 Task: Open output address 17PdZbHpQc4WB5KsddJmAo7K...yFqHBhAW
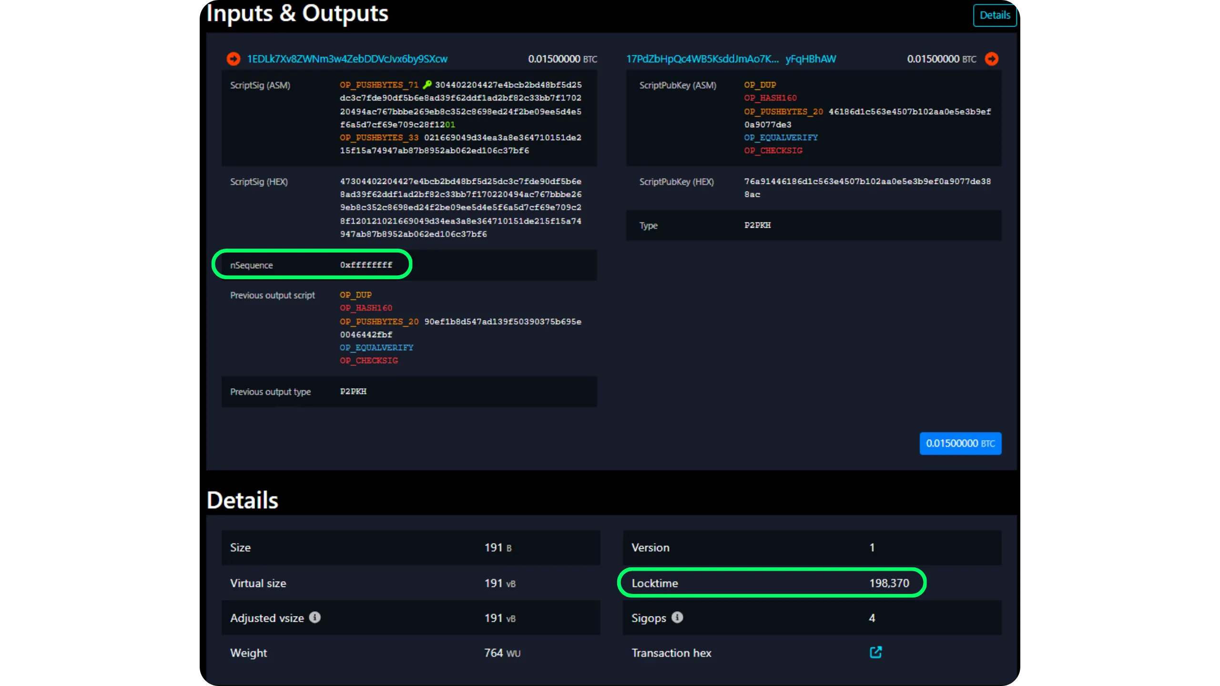(x=731, y=59)
